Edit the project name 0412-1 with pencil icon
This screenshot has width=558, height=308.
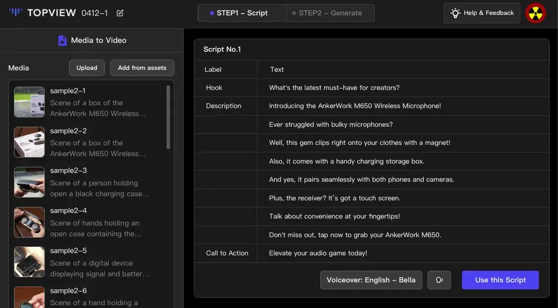coord(120,13)
